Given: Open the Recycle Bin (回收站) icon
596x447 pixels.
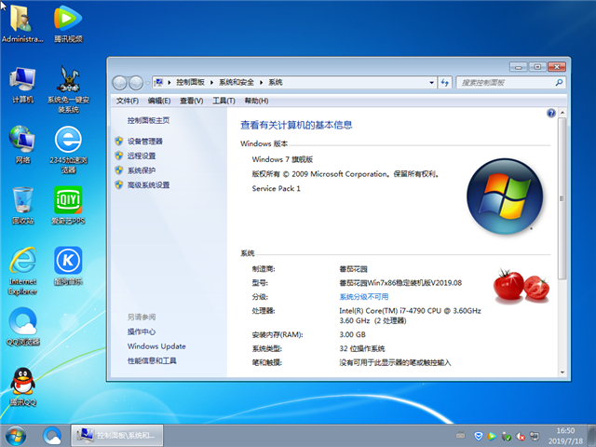Looking at the screenshot, I should pyautogui.click(x=22, y=205).
